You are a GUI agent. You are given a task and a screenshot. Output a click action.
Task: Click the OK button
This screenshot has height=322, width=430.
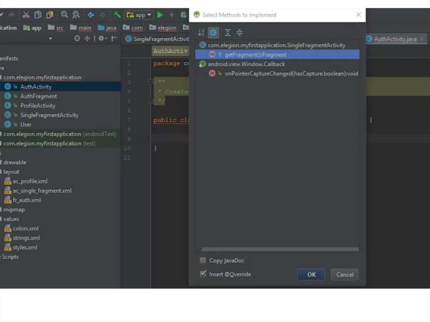311,275
